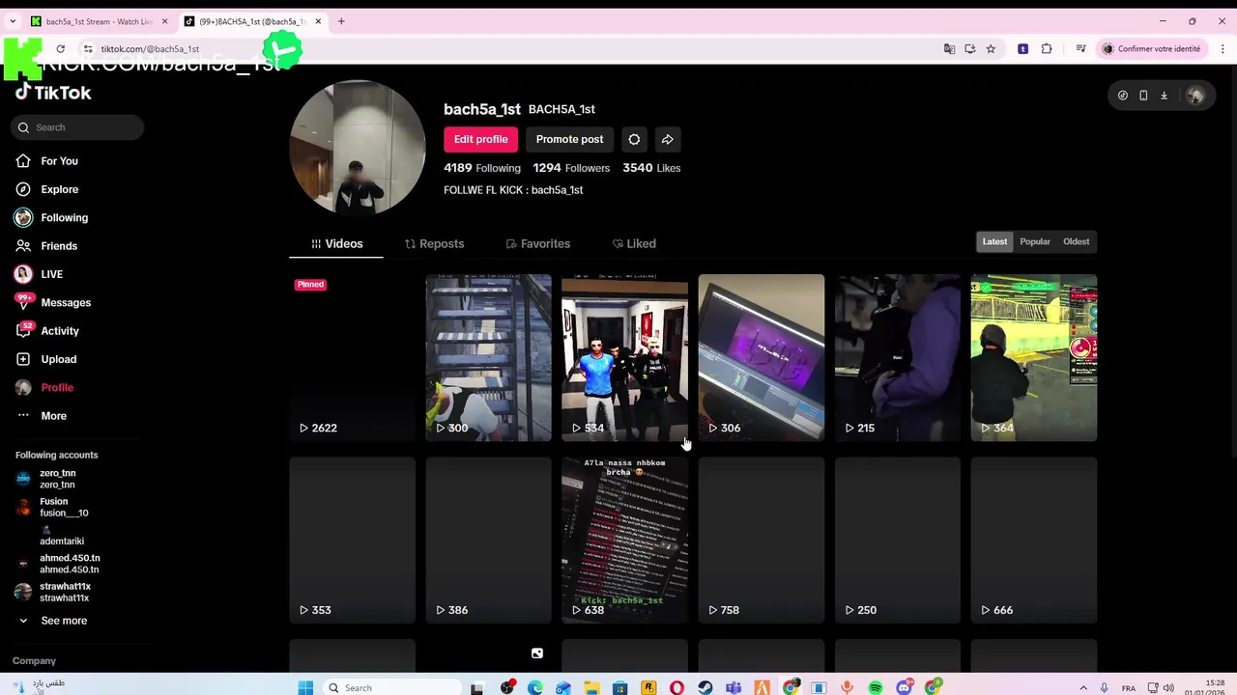This screenshot has width=1237, height=695.
Task: Sort videos by Popular
Action: (1035, 241)
